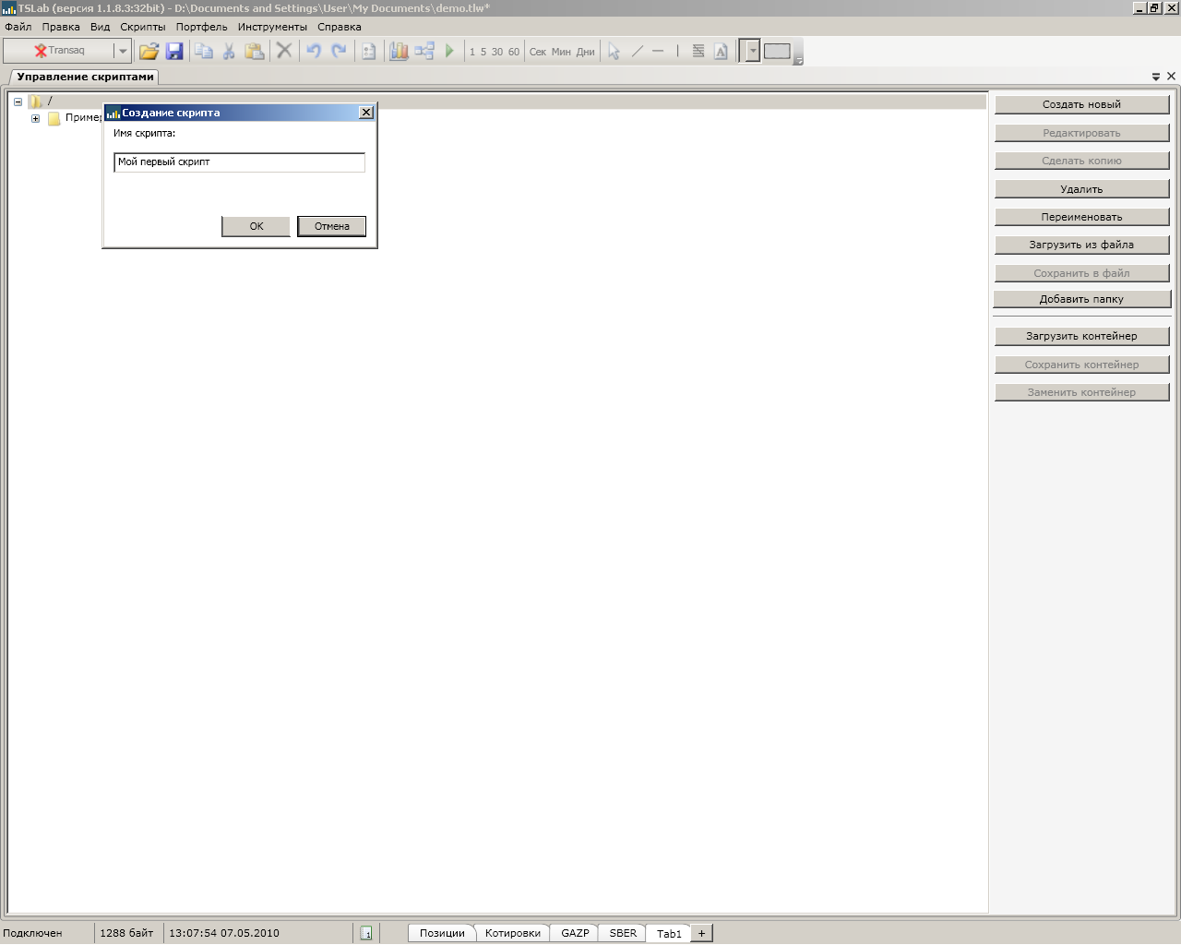Click the undo arrow icon
Screen dimensions: 1181x945
click(x=314, y=51)
